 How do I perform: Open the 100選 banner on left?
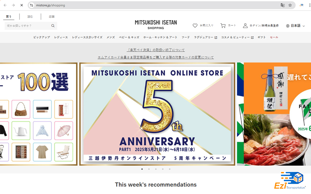click(x=38, y=114)
